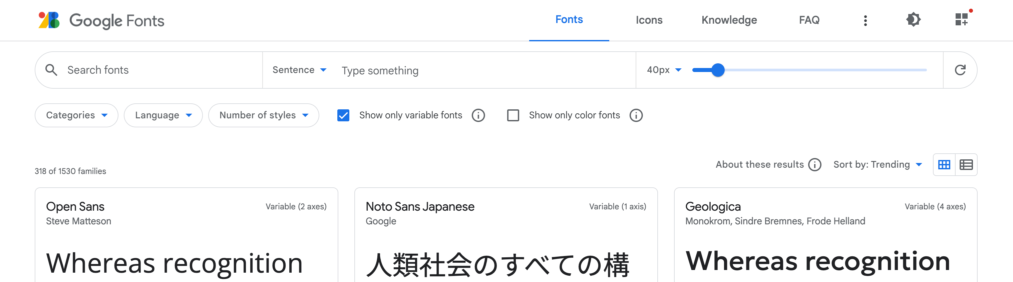Open the Language filter dropdown
Image resolution: width=1013 pixels, height=282 pixels.
click(163, 115)
